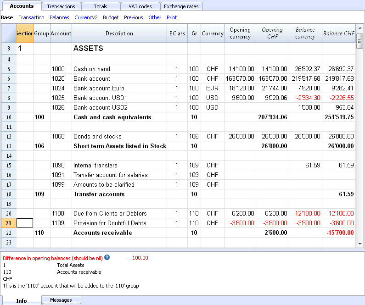Click the Group column header
This screenshot has height=305, width=365.
pos(42,33)
